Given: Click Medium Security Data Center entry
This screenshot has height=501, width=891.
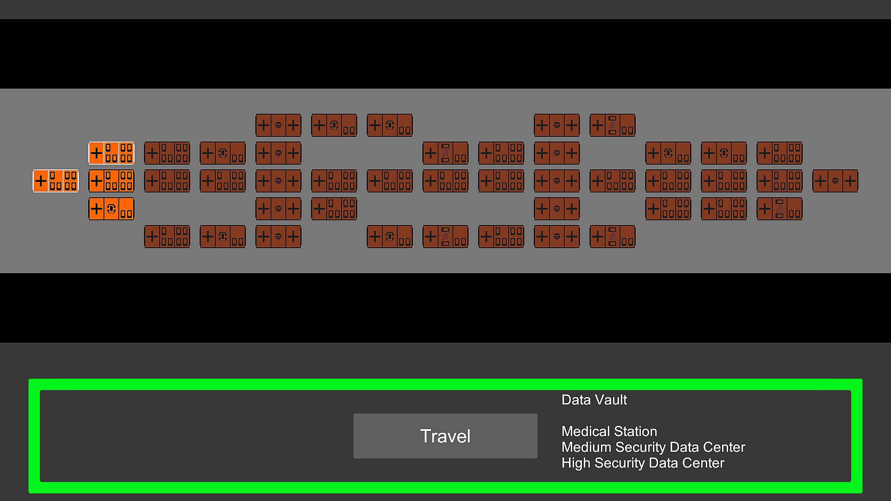Looking at the screenshot, I should click(653, 447).
